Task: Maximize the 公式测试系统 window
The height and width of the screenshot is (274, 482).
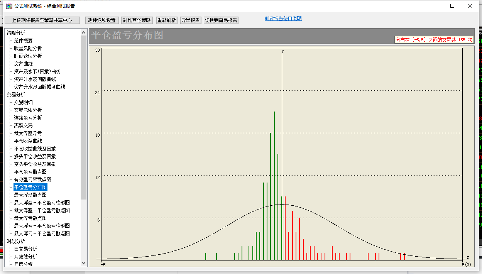Action: (452, 6)
